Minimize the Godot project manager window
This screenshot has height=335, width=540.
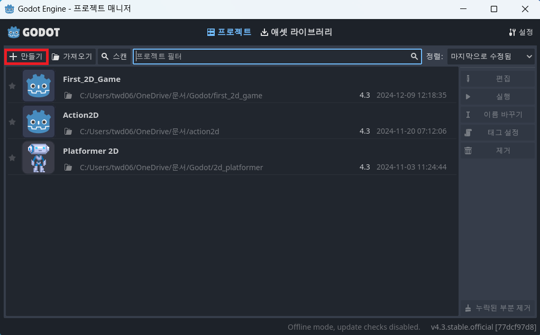pos(463,9)
